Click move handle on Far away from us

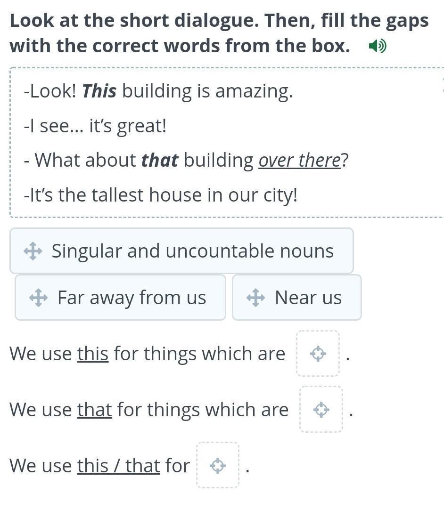[x=38, y=298]
